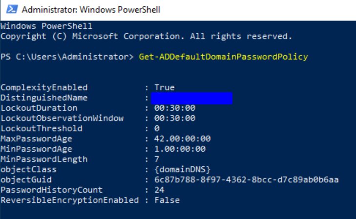Click the Get-ADDefaultDomainPasswordPolicy command text
Screen dimensions: 356x219
tap(223, 57)
